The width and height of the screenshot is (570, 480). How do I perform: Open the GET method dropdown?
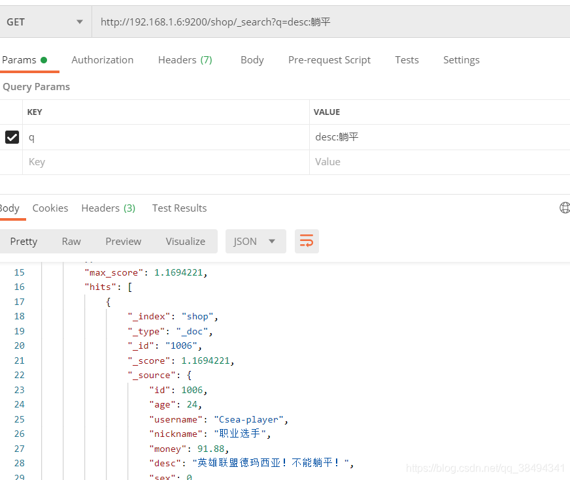pos(45,22)
